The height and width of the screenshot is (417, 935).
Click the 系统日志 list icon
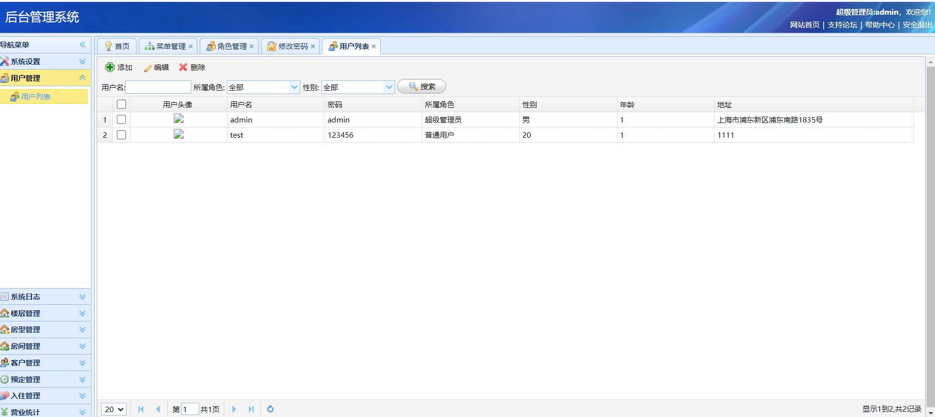(4, 296)
